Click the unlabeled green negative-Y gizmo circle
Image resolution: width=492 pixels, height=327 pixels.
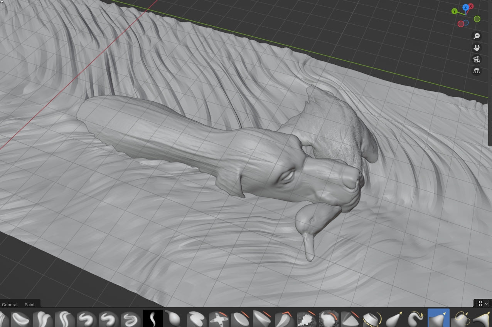[x=477, y=19]
